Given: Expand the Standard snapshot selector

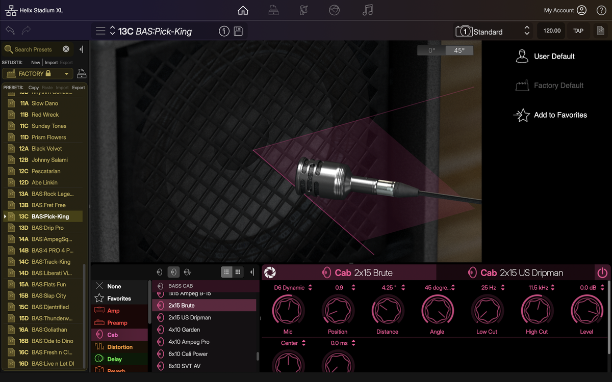Looking at the screenshot, I should tap(527, 31).
